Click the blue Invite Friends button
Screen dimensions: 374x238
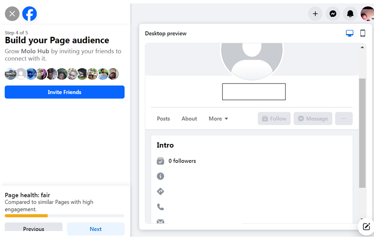65,92
